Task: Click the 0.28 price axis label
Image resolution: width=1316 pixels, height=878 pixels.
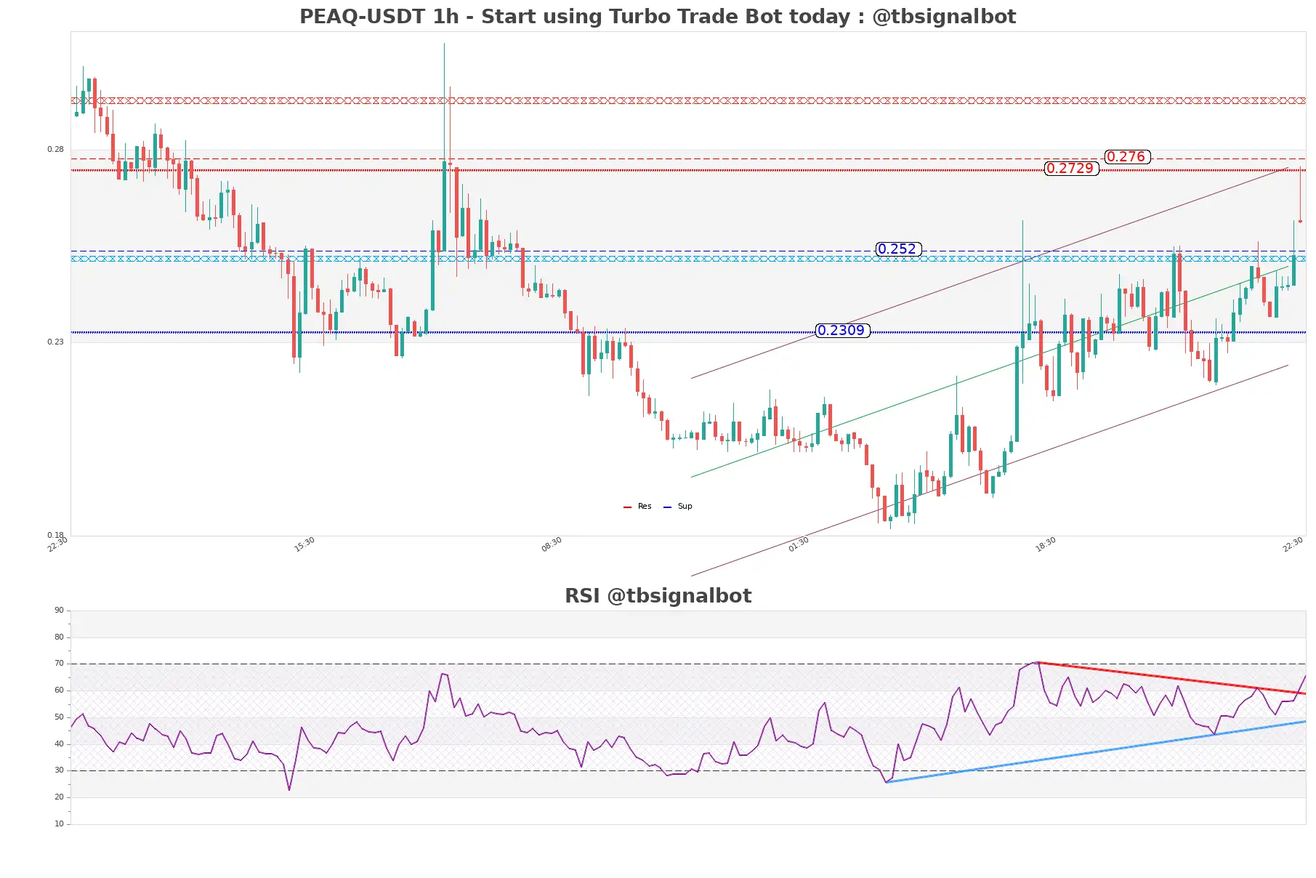Action: point(55,150)
